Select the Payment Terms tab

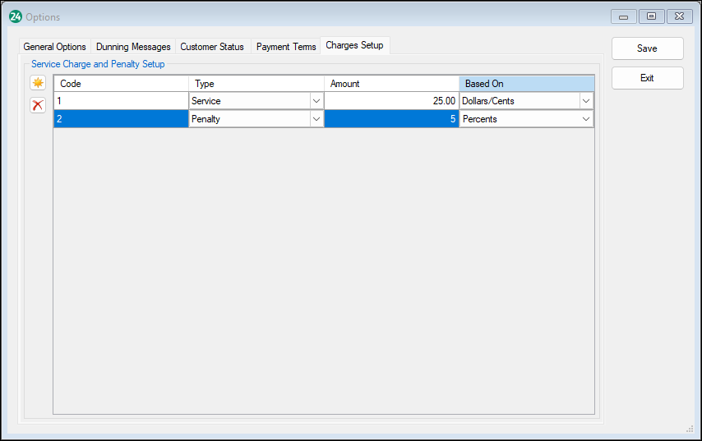[x=286, y=47]
